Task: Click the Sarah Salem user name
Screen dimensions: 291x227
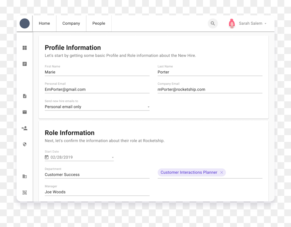Action: pyautogui.click(x=250, y=23)
